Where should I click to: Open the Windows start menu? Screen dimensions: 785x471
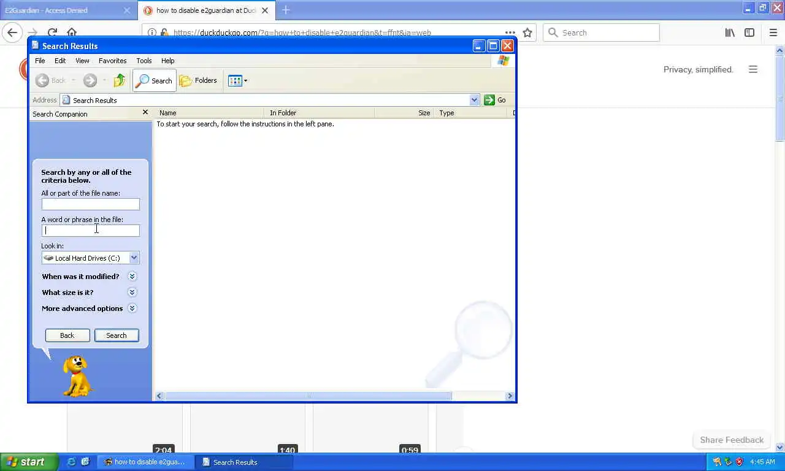(29, 462)
